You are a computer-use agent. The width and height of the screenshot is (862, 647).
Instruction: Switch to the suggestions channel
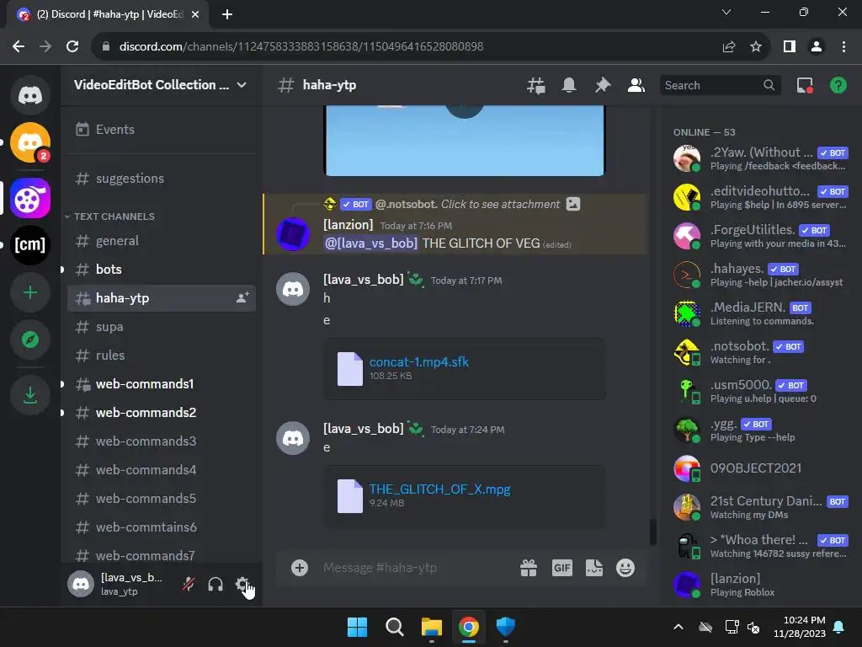(x=161, y=179)
